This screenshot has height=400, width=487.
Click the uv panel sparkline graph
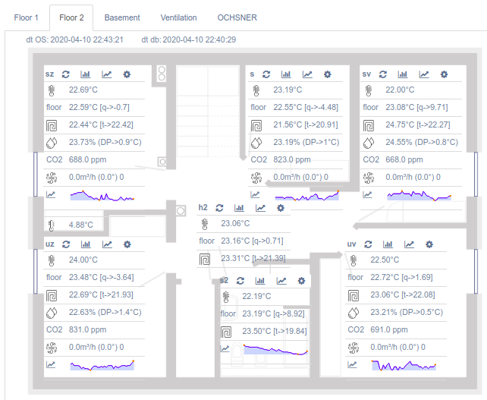tap(404, 366)
